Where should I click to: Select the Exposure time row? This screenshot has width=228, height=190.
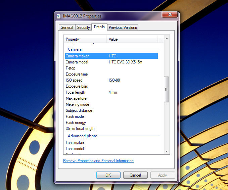111,74
